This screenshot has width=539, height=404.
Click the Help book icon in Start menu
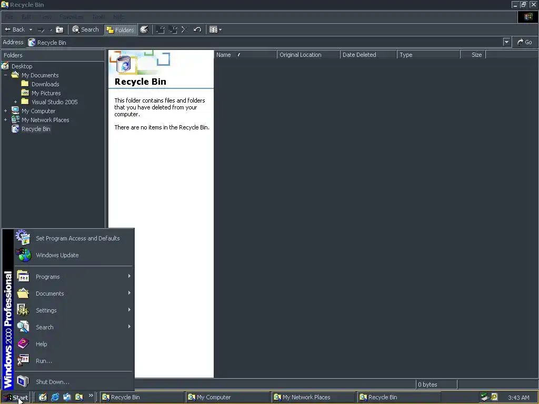(x=23, y=344)
